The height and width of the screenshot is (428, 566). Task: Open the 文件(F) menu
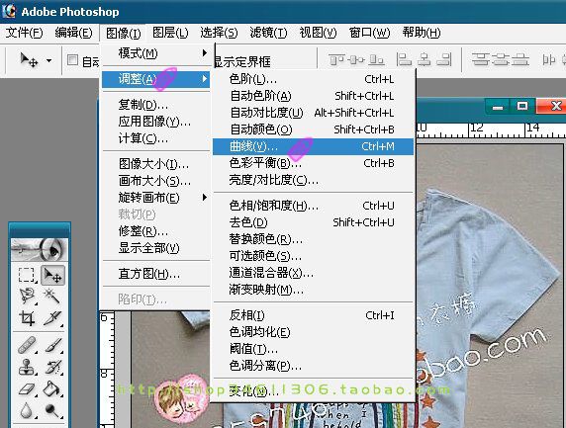[24, 33]
